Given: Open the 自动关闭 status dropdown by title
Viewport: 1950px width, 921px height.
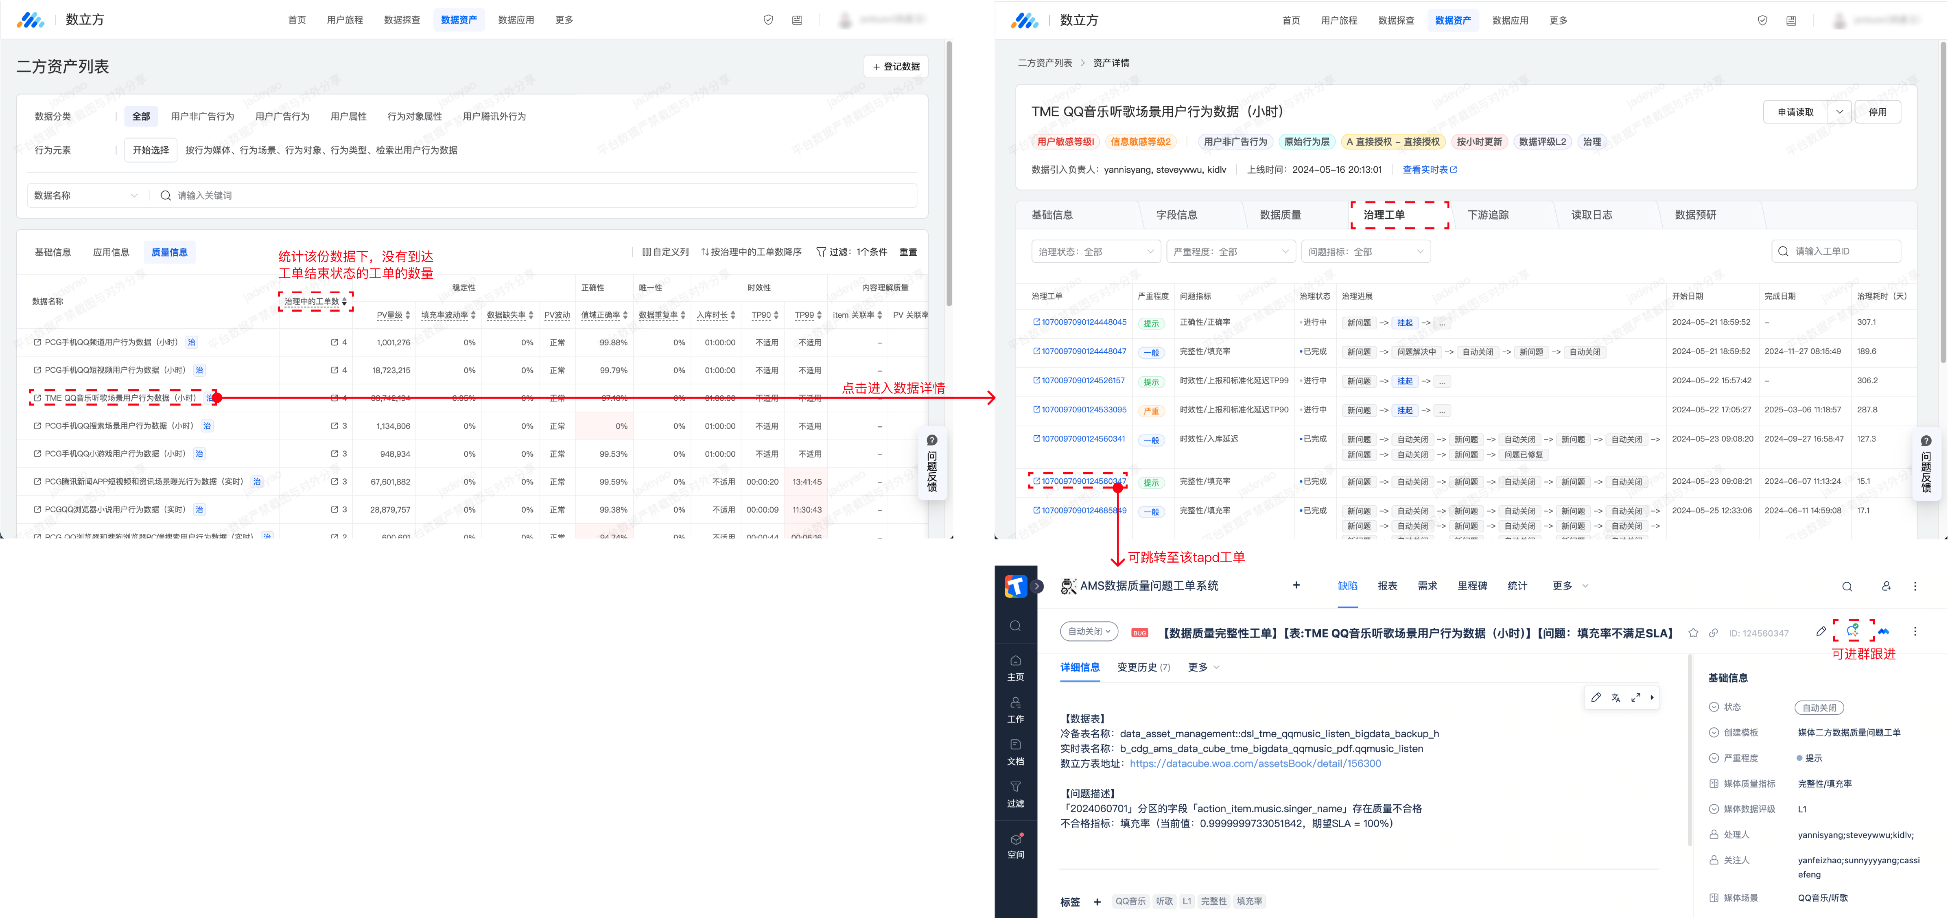Looking at the screenshot, I should pos(1089,631).
